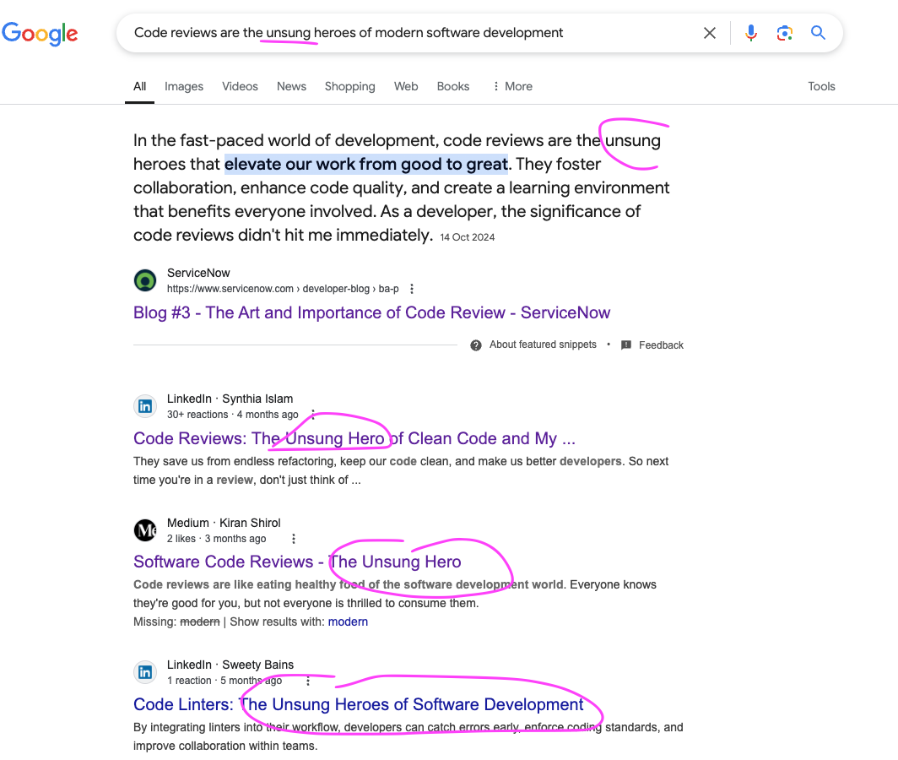Open Software Code Reviews - The Unsung Hero
The image size is (898, 760).
297,562
